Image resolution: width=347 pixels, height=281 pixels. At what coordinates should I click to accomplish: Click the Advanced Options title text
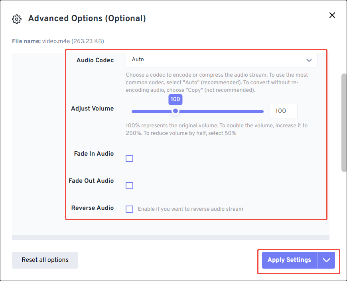click(x=87, y=18)
